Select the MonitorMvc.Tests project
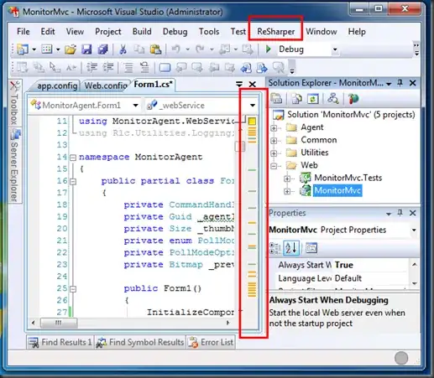Image resolution: width=434 pixels, height=378 pixels. click(348, 178)
